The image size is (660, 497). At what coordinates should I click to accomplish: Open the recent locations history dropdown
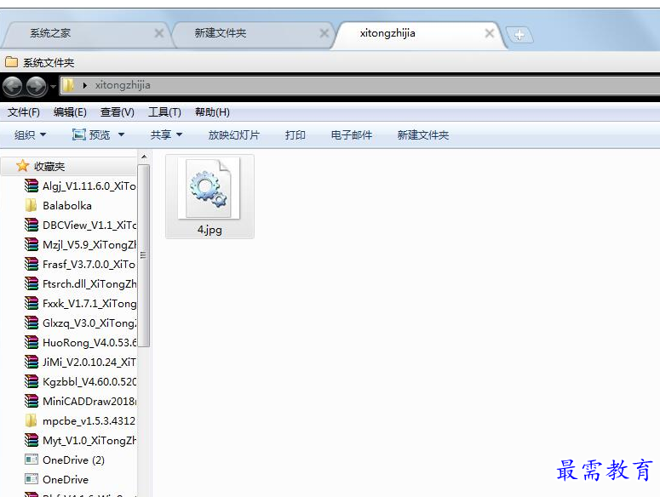click(53, 87)
